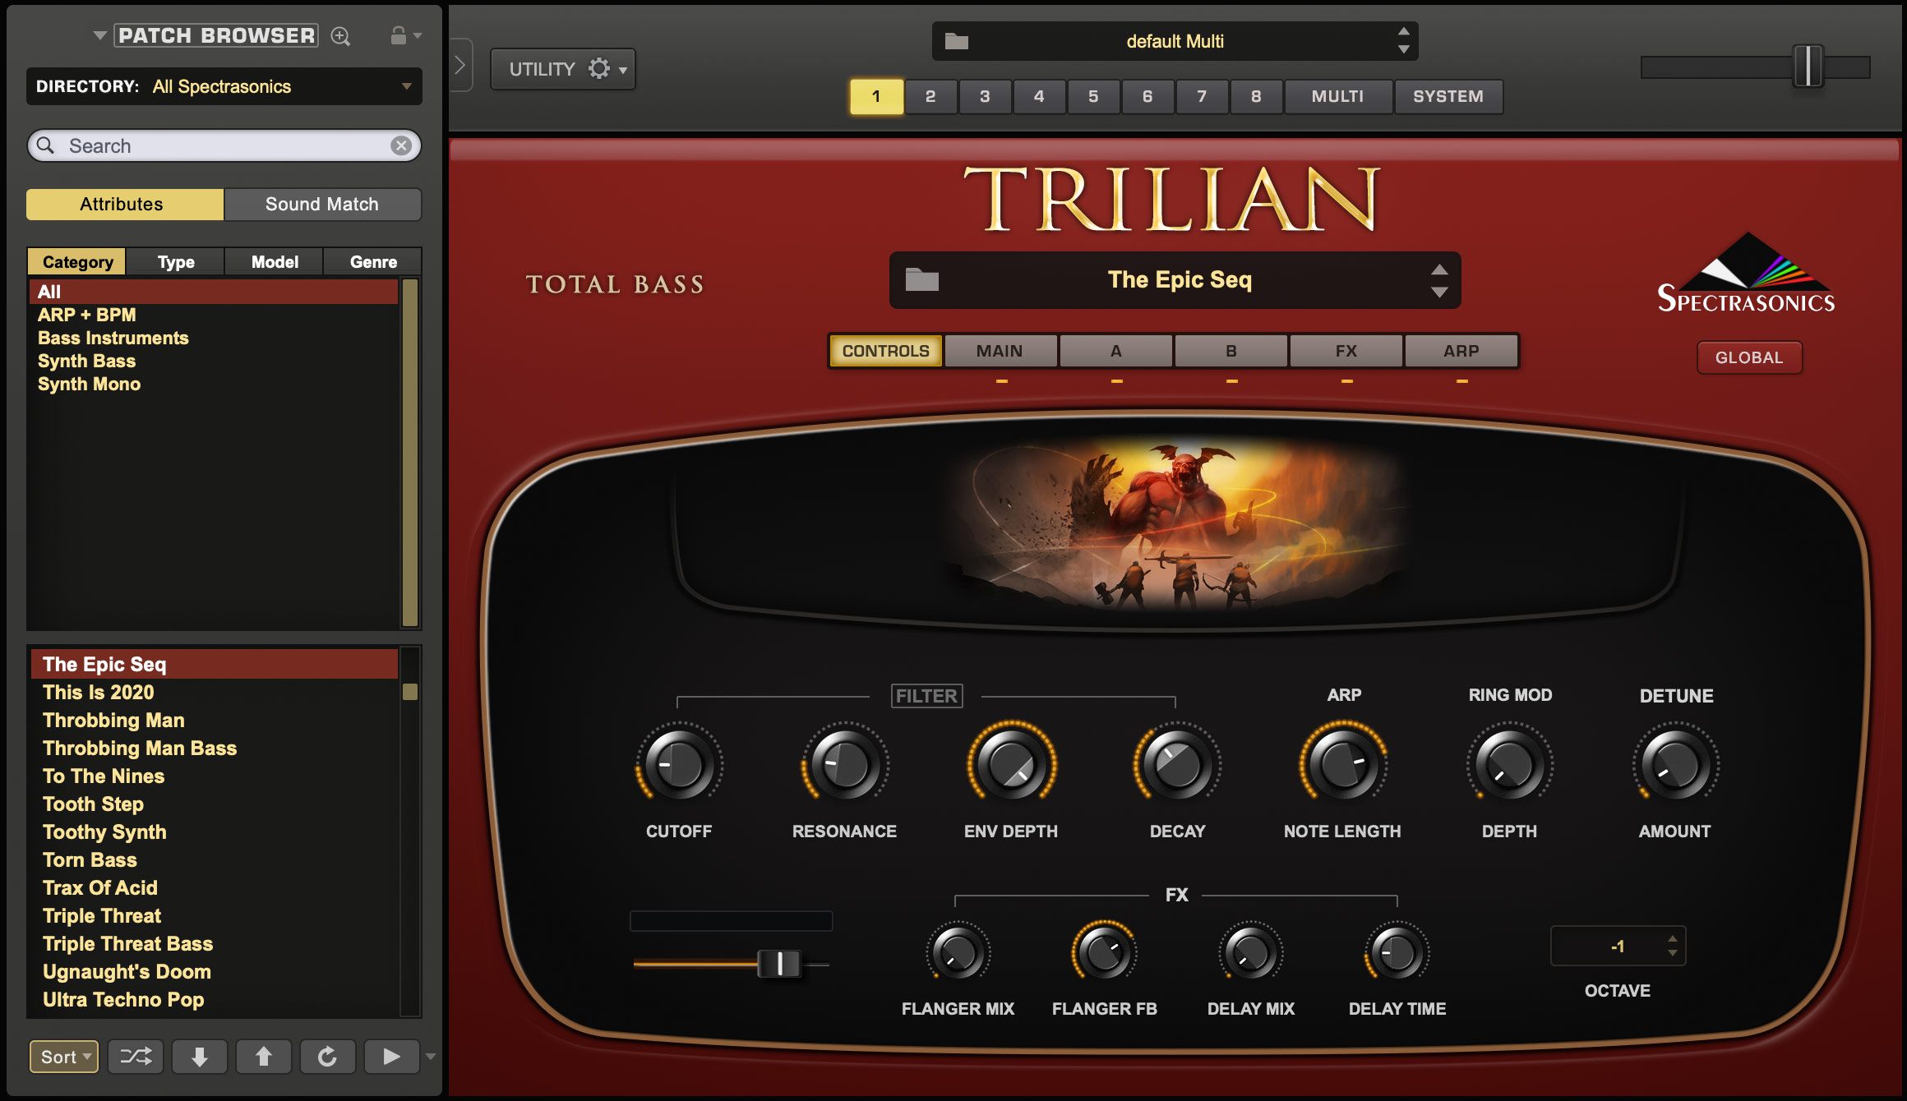Activate the MULTI page button
Viewport: 1907px width, 1101px height.
(1338, 96)
